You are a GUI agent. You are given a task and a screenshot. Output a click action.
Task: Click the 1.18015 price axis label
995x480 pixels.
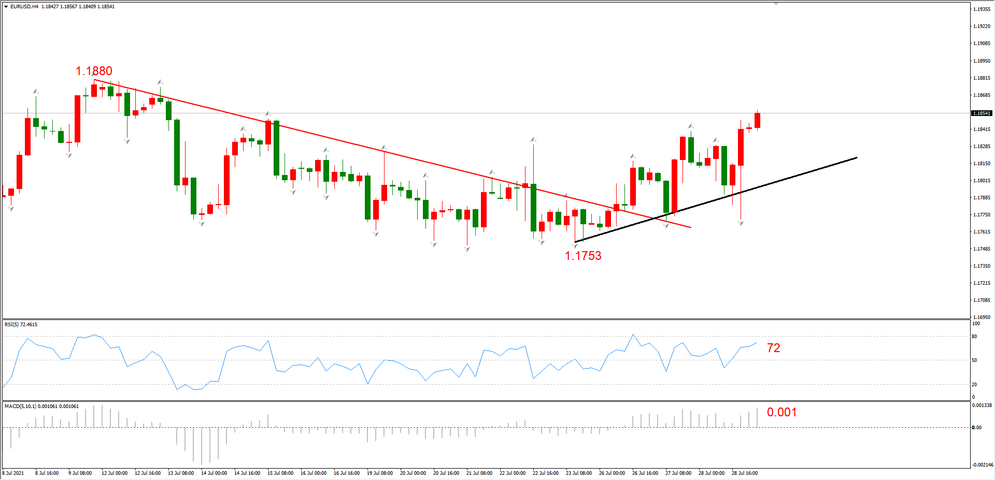982,181
